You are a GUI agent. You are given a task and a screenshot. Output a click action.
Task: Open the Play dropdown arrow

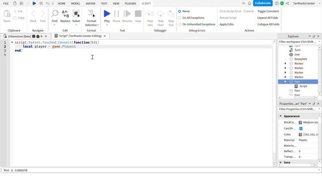(x=107, y=25)
